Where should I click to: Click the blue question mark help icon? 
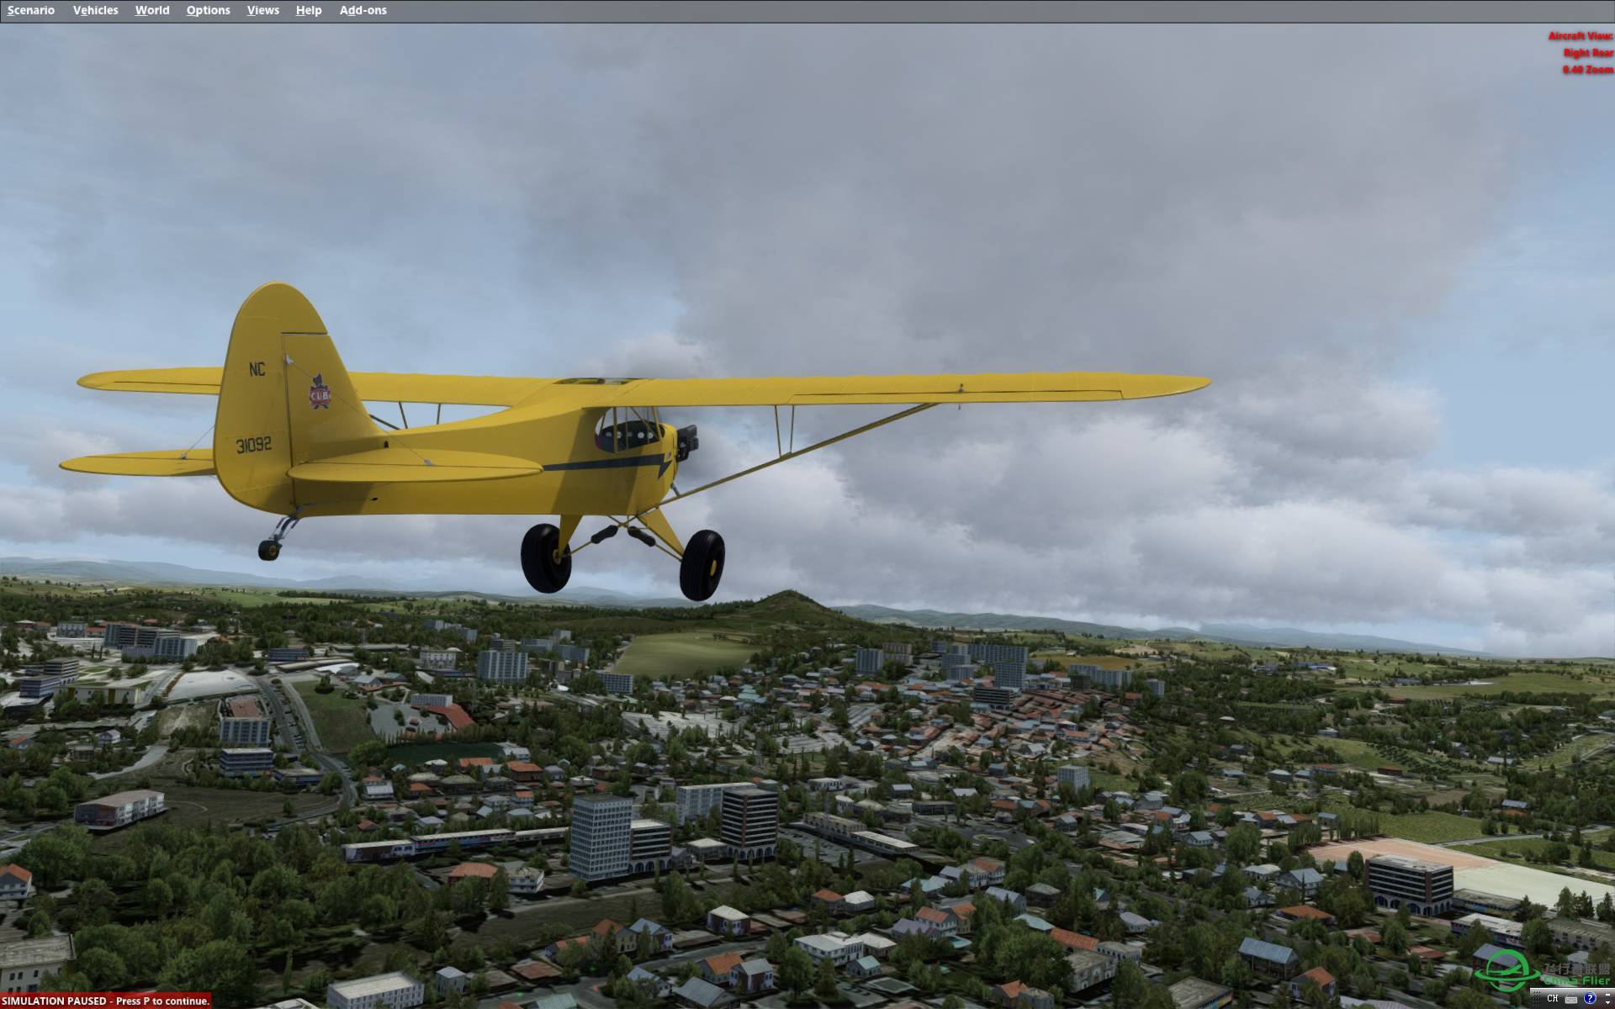(1590, 998)
